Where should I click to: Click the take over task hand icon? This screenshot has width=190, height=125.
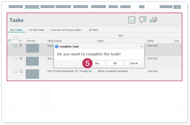pos(154,20)
